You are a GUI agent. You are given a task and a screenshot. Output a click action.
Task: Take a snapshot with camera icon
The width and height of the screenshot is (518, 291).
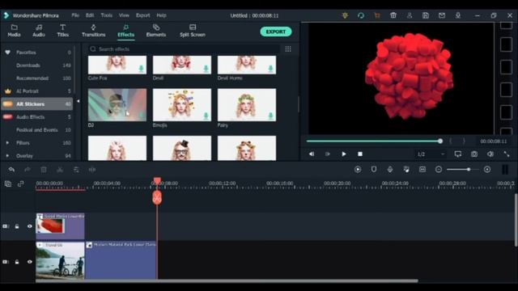point(474,154)
